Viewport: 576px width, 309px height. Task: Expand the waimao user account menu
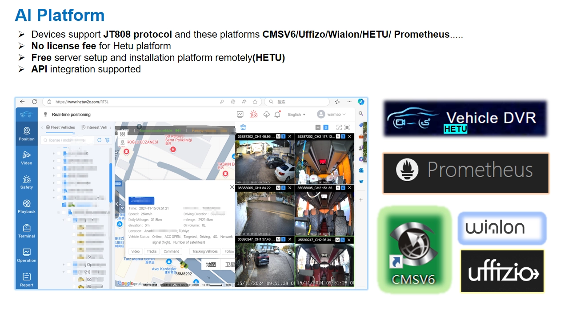coord(332,115)
